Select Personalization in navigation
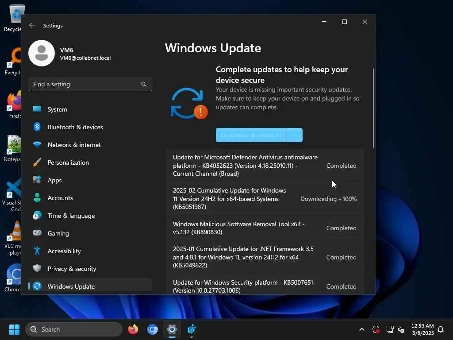 pos(90,162)
